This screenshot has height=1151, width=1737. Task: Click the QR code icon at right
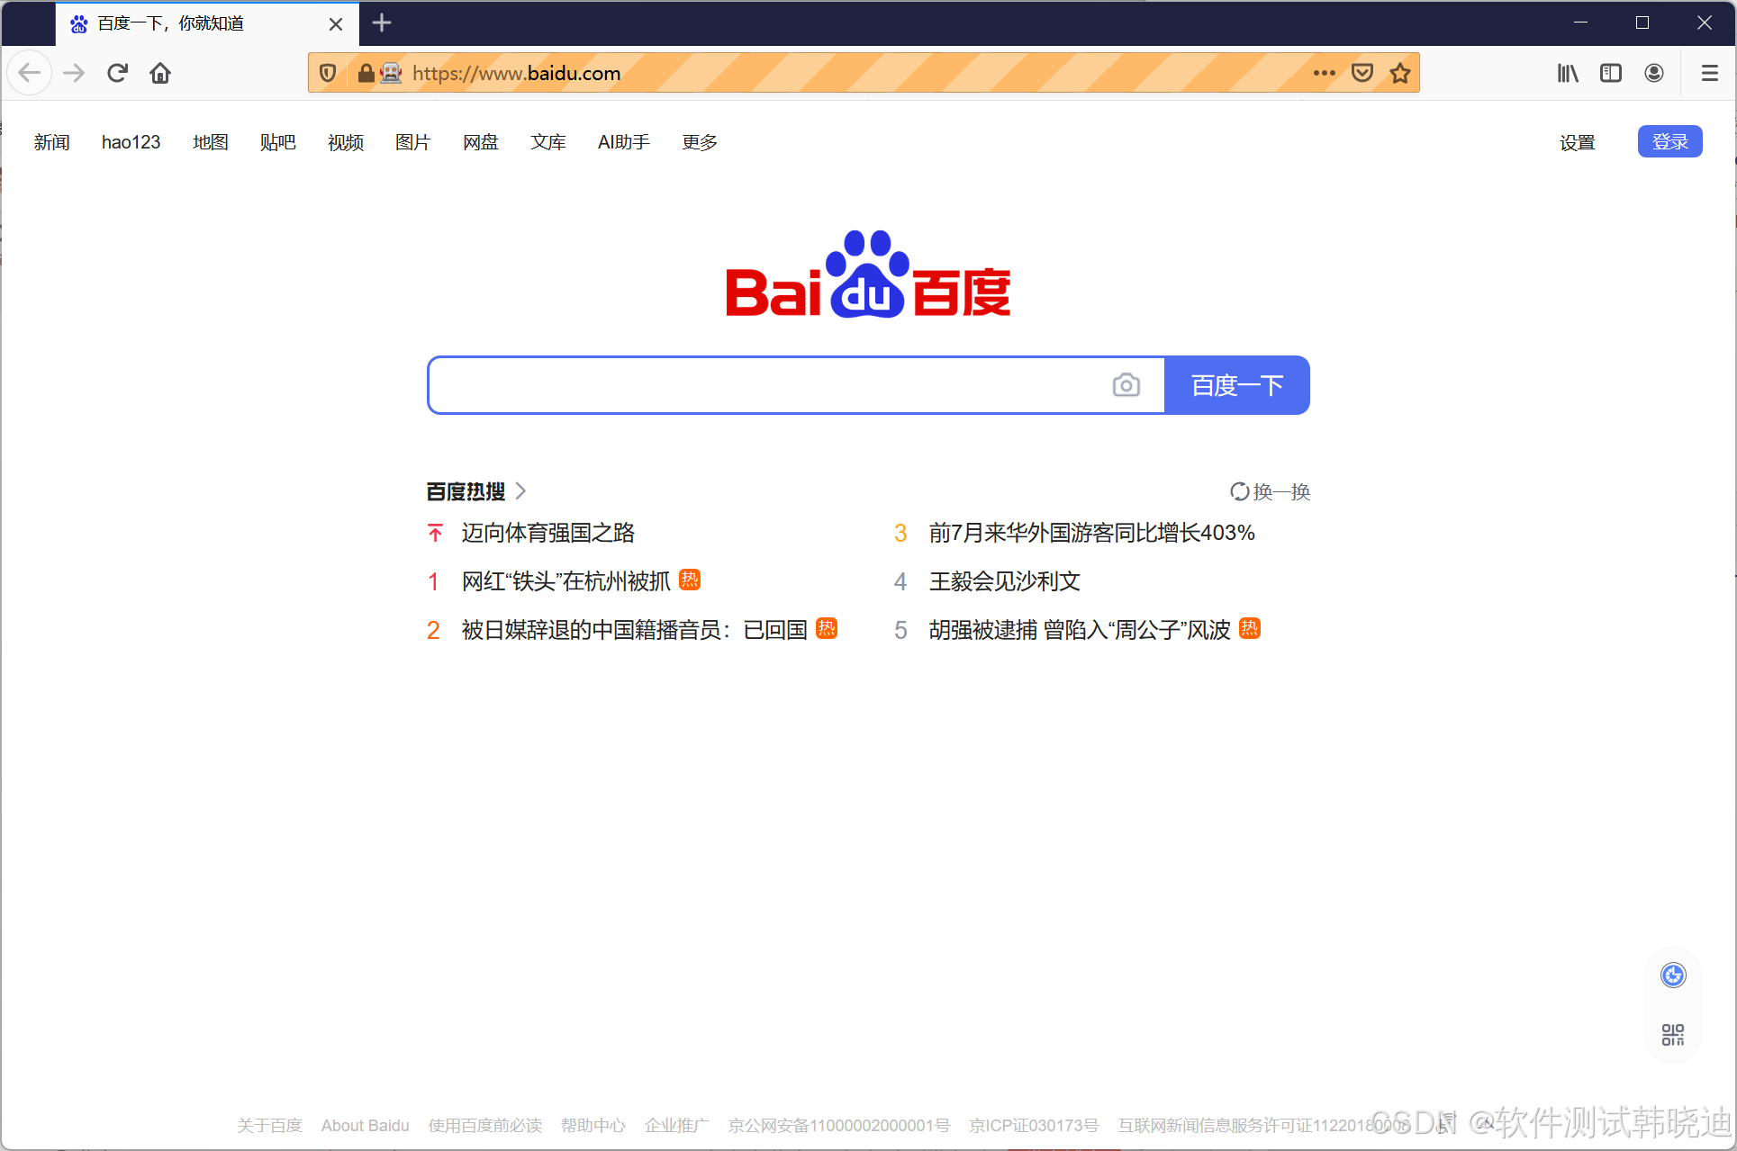tap(1673, 1034)
